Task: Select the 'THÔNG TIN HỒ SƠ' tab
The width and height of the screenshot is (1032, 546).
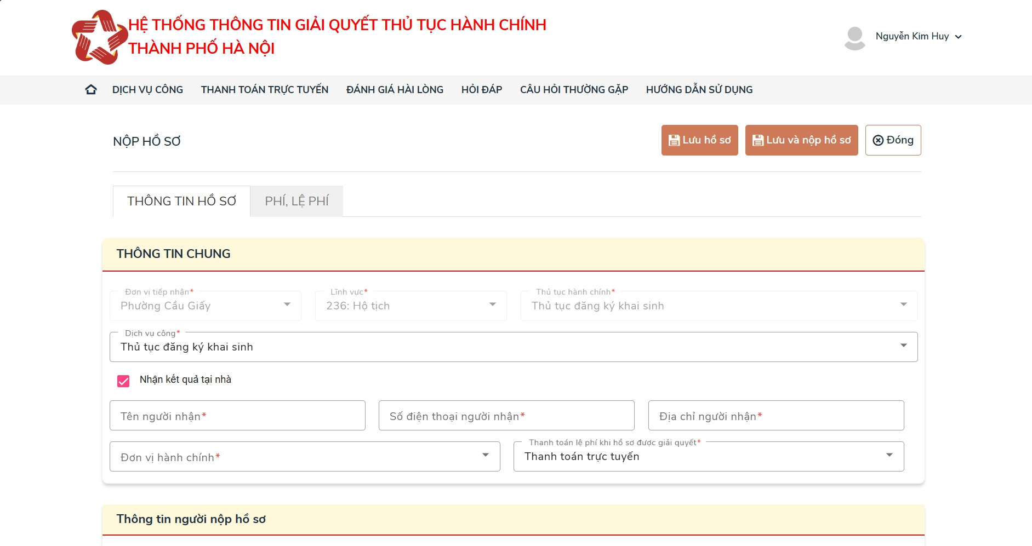Action: point(181,202)
